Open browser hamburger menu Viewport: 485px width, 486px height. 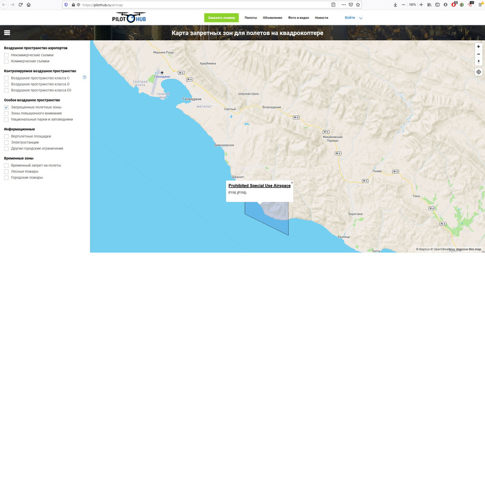coord(481,5)
